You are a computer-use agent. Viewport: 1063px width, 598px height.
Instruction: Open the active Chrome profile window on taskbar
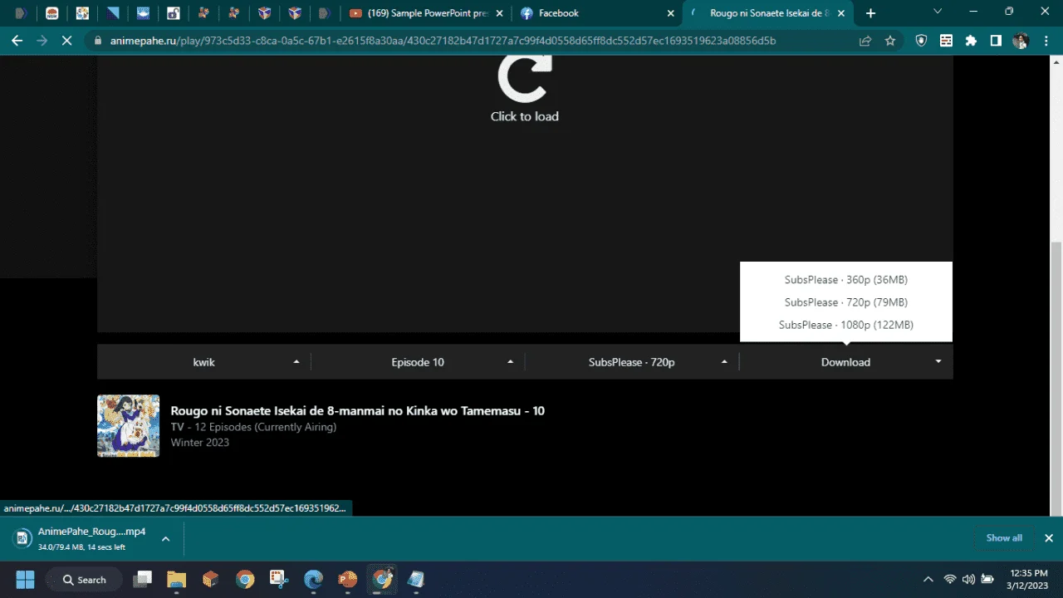[382, 580]
